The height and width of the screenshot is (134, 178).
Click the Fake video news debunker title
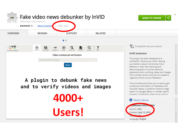(x=62, y=17)
